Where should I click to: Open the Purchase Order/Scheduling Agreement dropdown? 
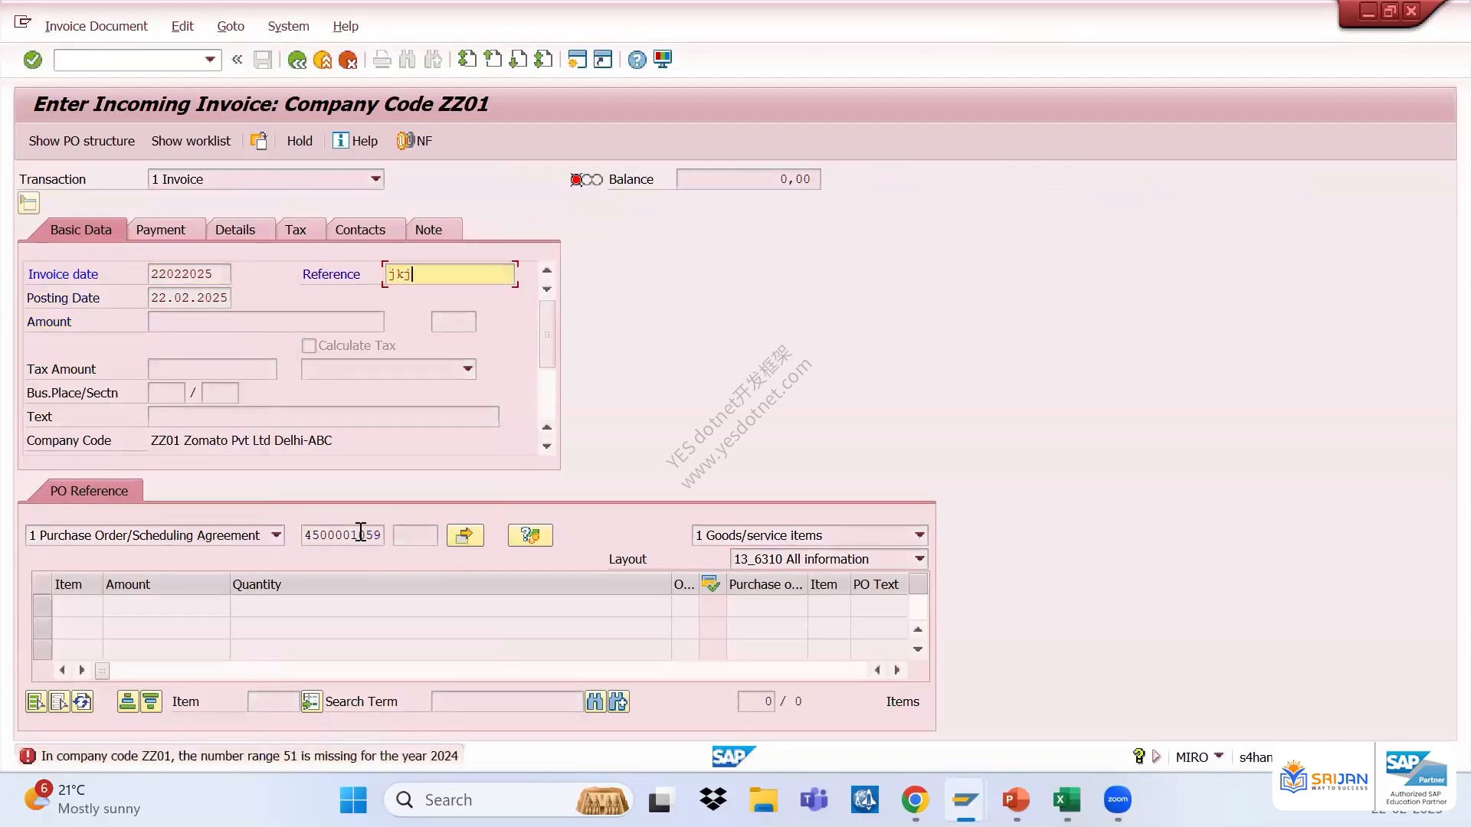tap(276, 535)
